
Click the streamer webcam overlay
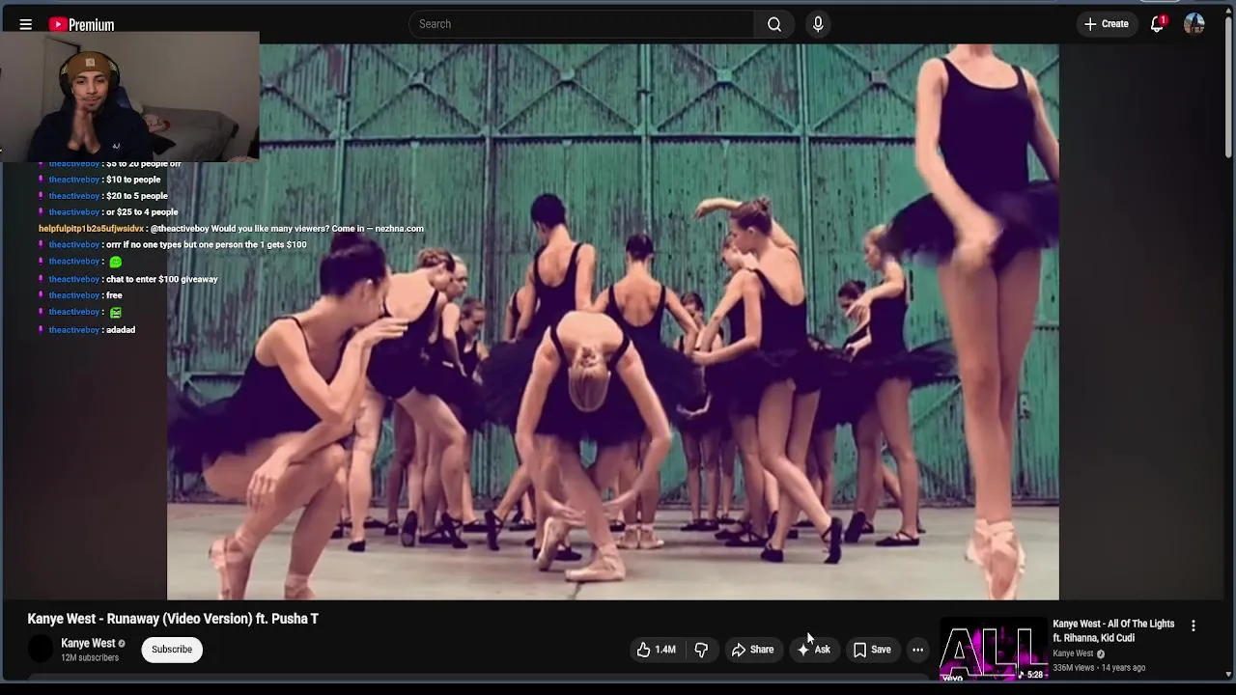129,97
